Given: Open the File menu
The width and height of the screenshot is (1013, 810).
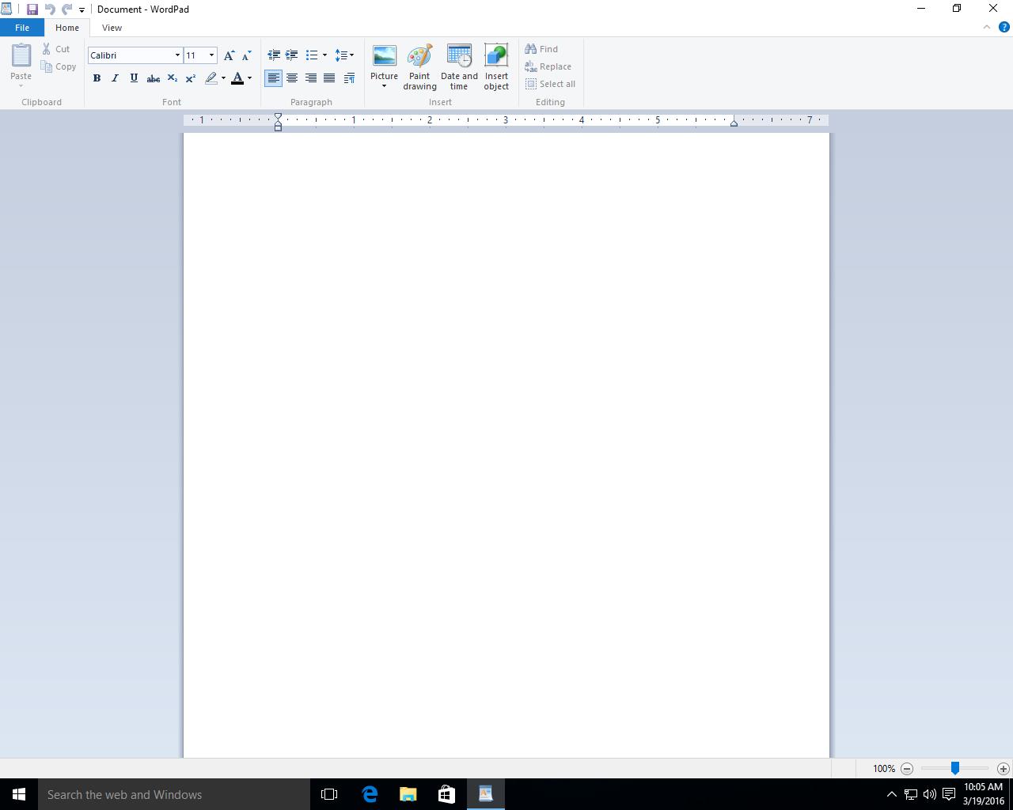Looking at the screenshot, I should point(22,28).
